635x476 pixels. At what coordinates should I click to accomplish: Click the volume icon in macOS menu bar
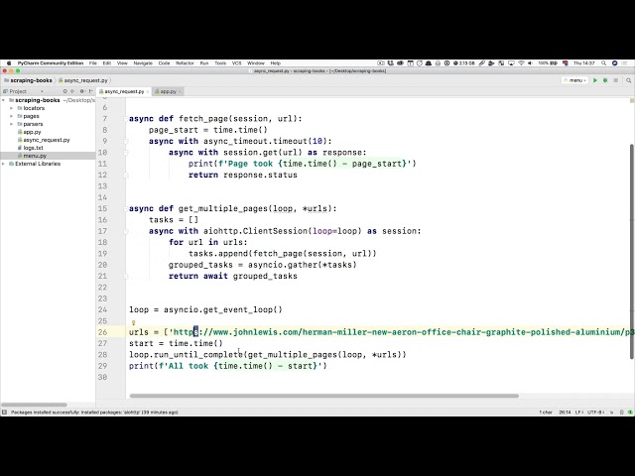(531, 63)
